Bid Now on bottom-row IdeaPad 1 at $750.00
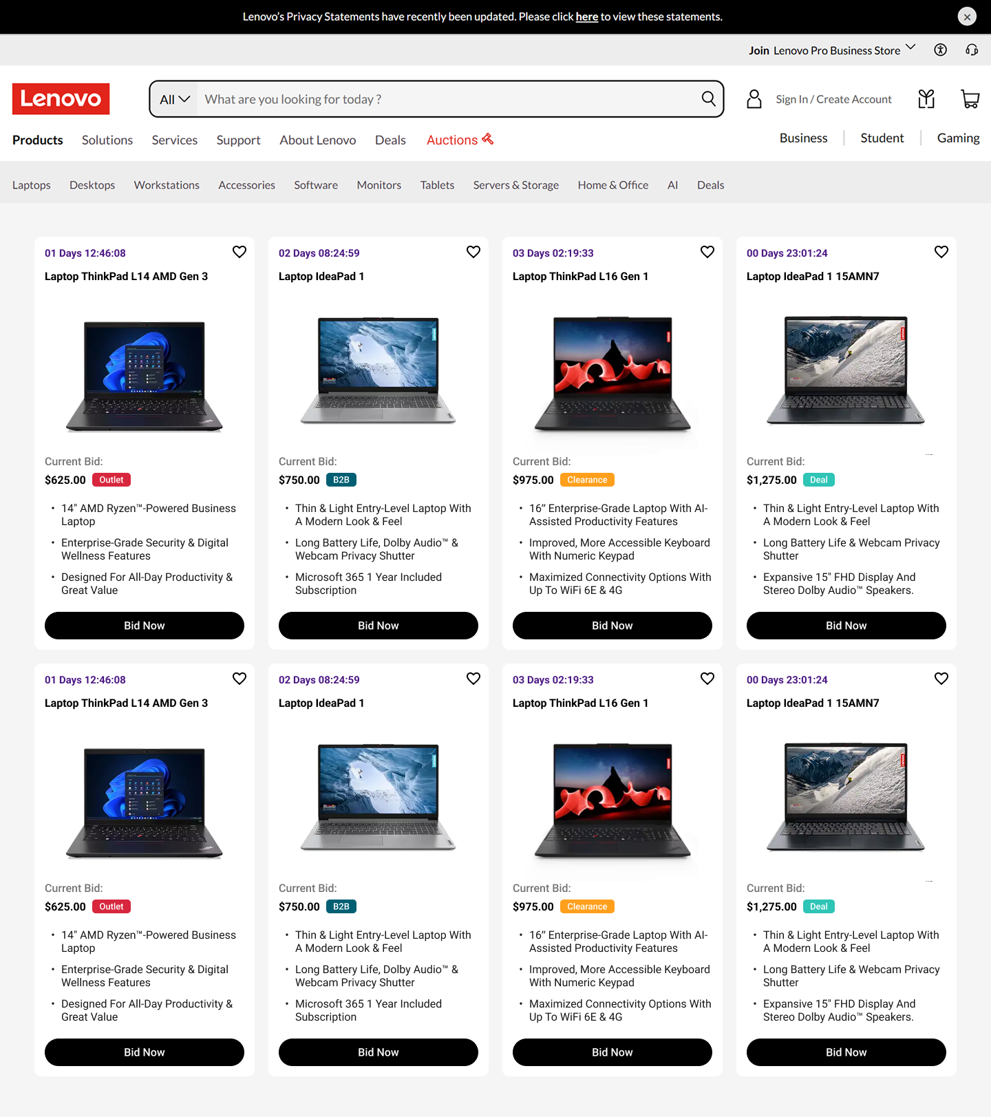Screen dimensions: 991x1117 point(379,1052)
